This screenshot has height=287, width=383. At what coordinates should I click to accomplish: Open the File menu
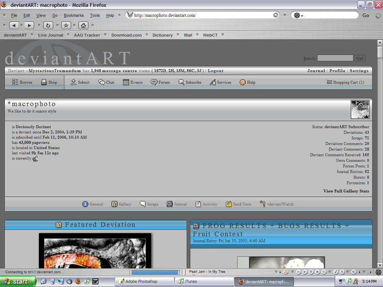[14, 15]
